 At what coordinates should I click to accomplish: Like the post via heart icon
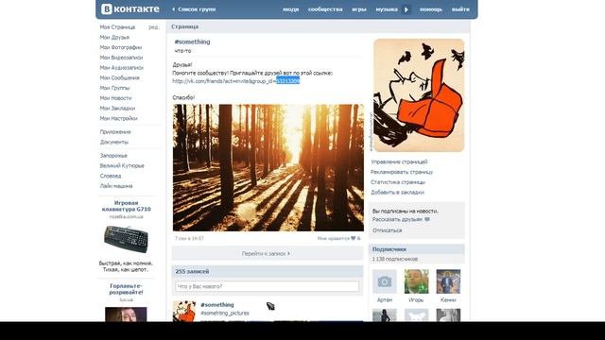(353, 239)
